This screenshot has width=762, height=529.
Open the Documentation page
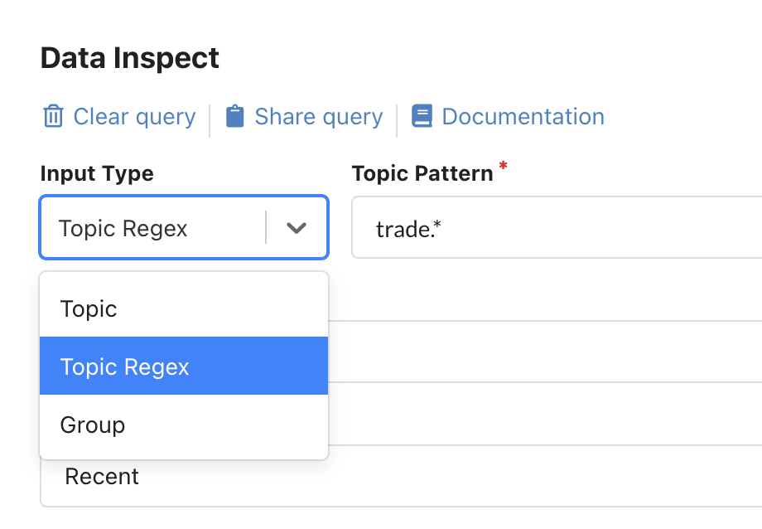pos(523,116)
